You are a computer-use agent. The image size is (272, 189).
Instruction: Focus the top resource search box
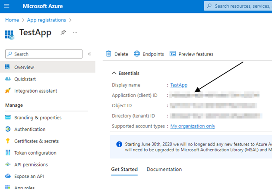click(x=238, y=6)
